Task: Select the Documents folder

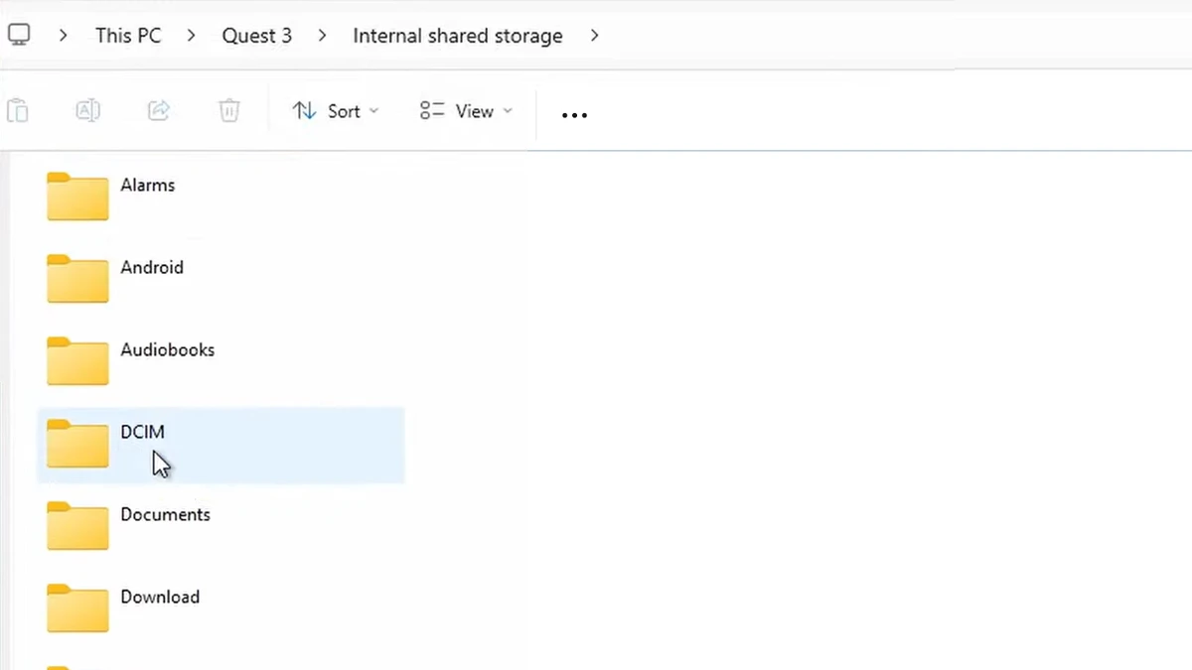Action: 165,515
